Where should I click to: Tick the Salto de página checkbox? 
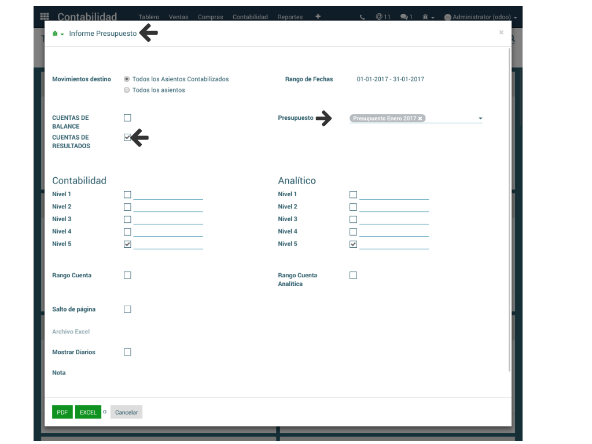[x=127, y=309]
